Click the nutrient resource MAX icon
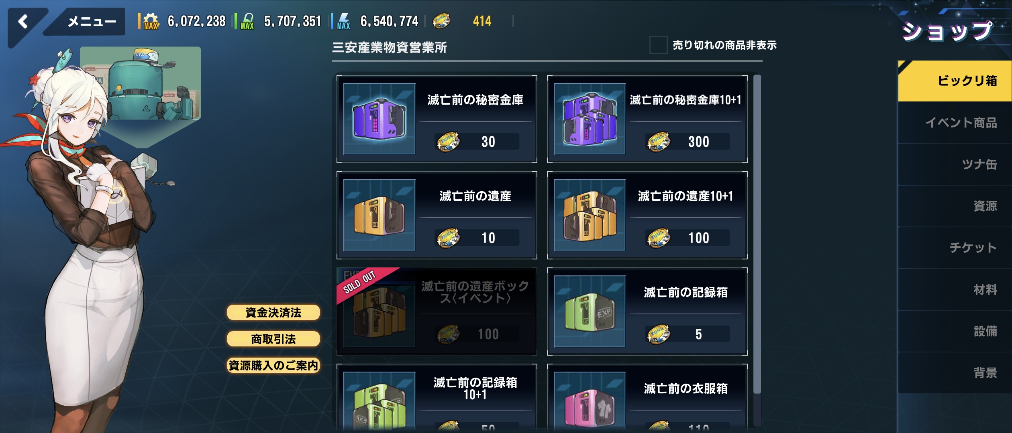 coord(247,21)
